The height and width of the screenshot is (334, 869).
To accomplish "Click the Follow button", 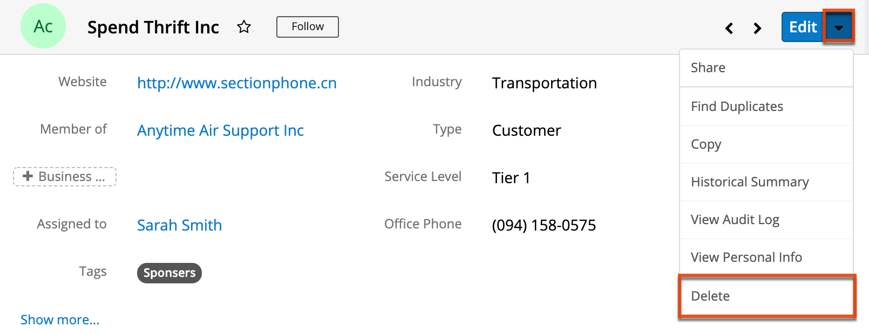I will 307,26.
